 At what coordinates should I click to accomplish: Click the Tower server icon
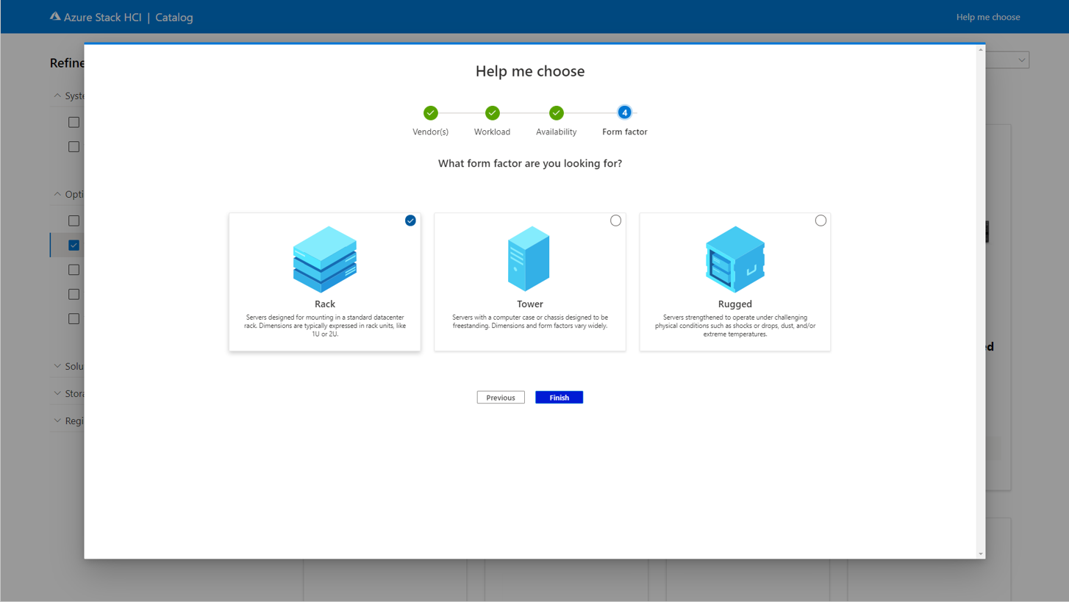[529, 259]
